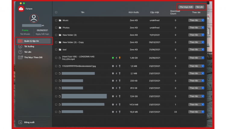Click the Photos folder icon
The height and width of the screenshot is (129, 226).
coord(60,28)
